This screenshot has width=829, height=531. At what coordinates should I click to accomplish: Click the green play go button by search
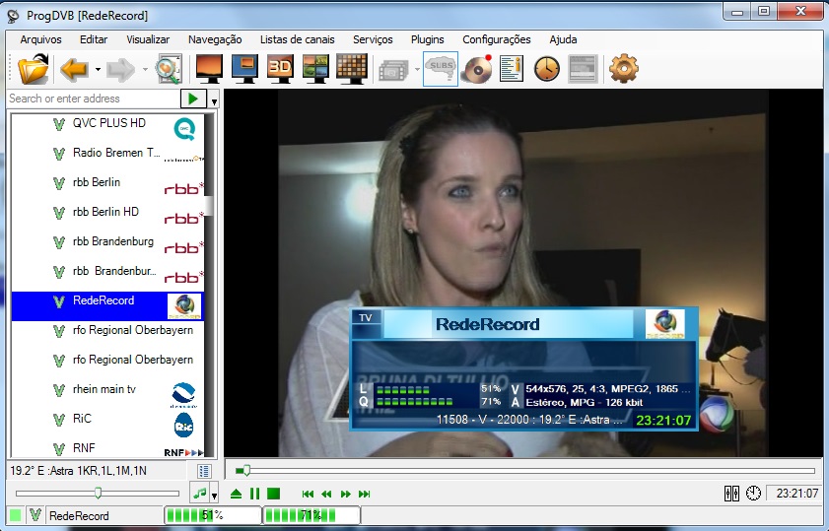(193, 99)
